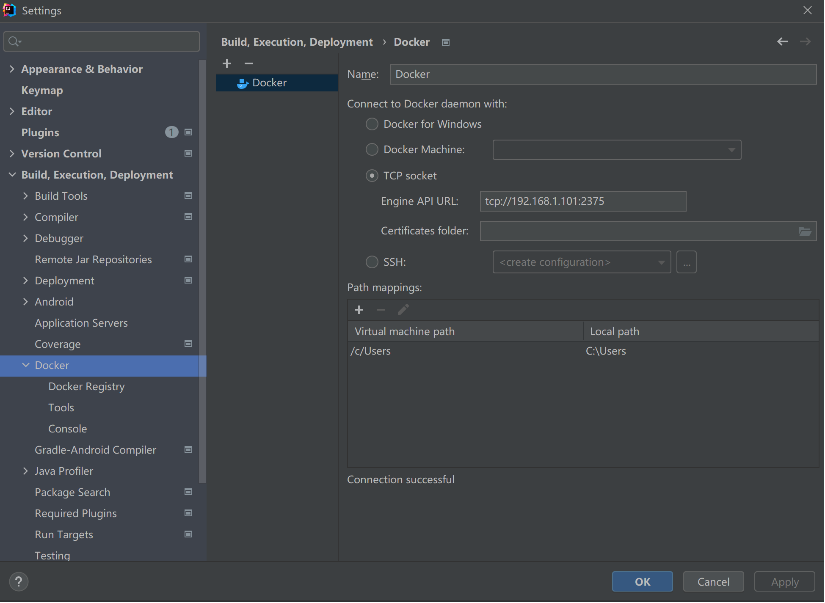This screenshot has width=825, height=603.
Task: Browse for the certificates folder
Action: [805, 231]
